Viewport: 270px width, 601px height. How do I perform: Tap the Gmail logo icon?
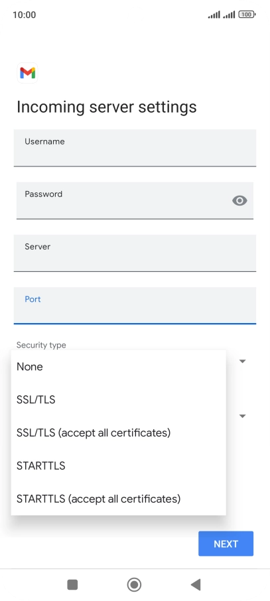28,73
